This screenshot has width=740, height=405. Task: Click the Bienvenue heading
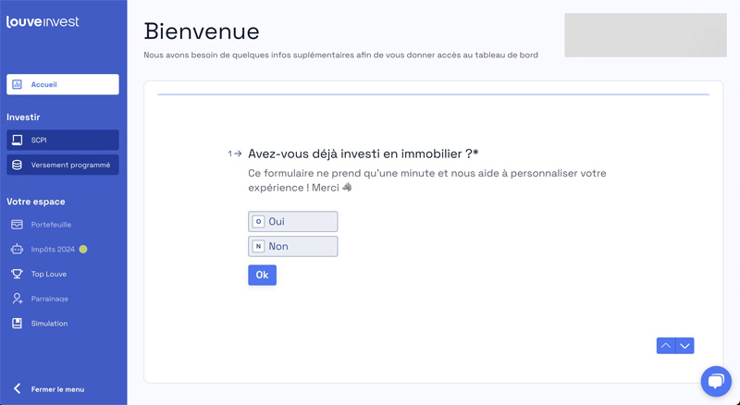pos(202,31)
